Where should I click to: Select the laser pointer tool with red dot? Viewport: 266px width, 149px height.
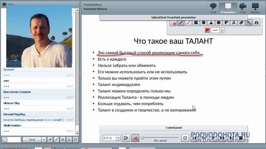pyautogui.click(x=173, y=23)
